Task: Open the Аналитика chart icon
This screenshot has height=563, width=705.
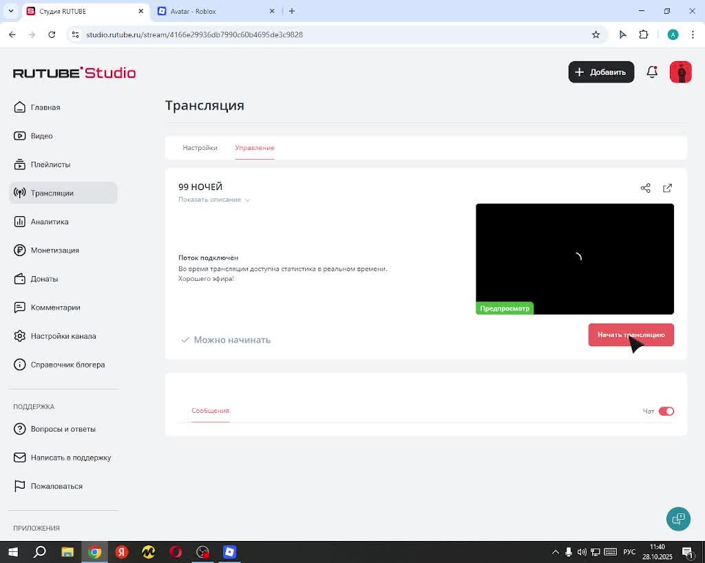Action: tap(19, 222)
